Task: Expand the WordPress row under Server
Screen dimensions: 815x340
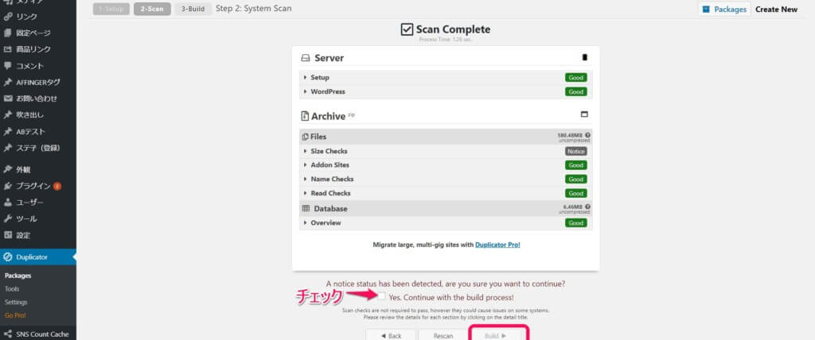Action: [446, 92]
